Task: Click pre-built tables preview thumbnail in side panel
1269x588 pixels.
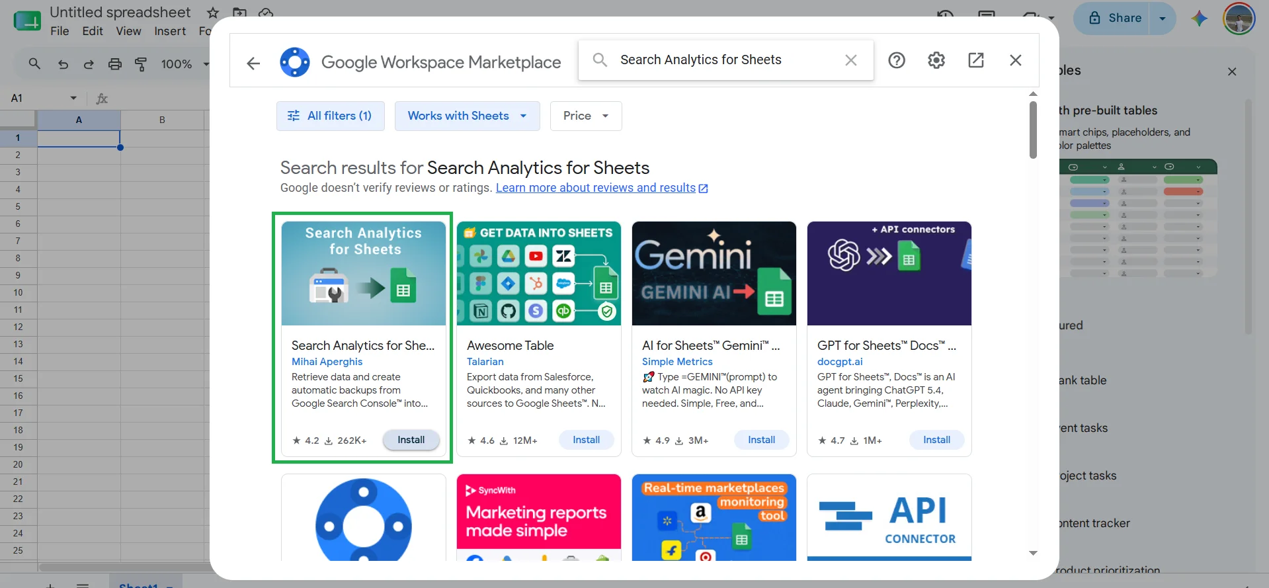Action: pyautogui.click(x=1137, y=218)
